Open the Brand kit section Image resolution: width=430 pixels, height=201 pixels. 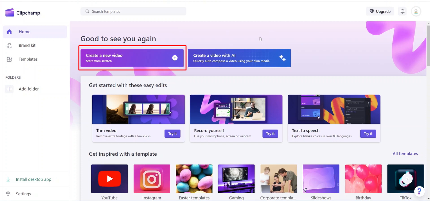[x=26, y=45]
